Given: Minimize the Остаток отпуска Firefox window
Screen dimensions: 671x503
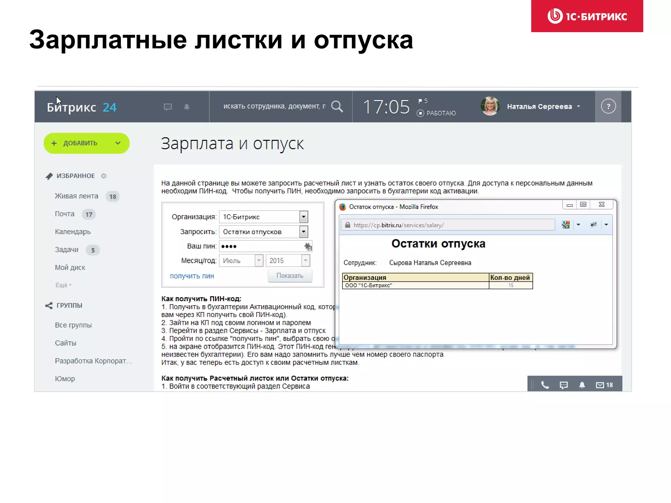Looking at the screenshot, I should [x=569, y=205].
